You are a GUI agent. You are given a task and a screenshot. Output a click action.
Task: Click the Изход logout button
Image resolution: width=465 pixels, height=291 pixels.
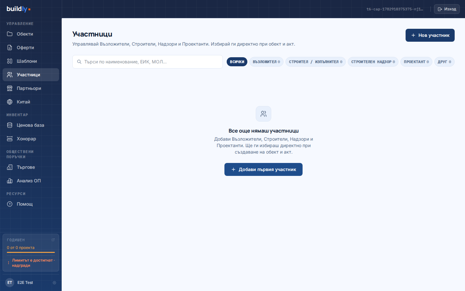[x=447, y=9]
